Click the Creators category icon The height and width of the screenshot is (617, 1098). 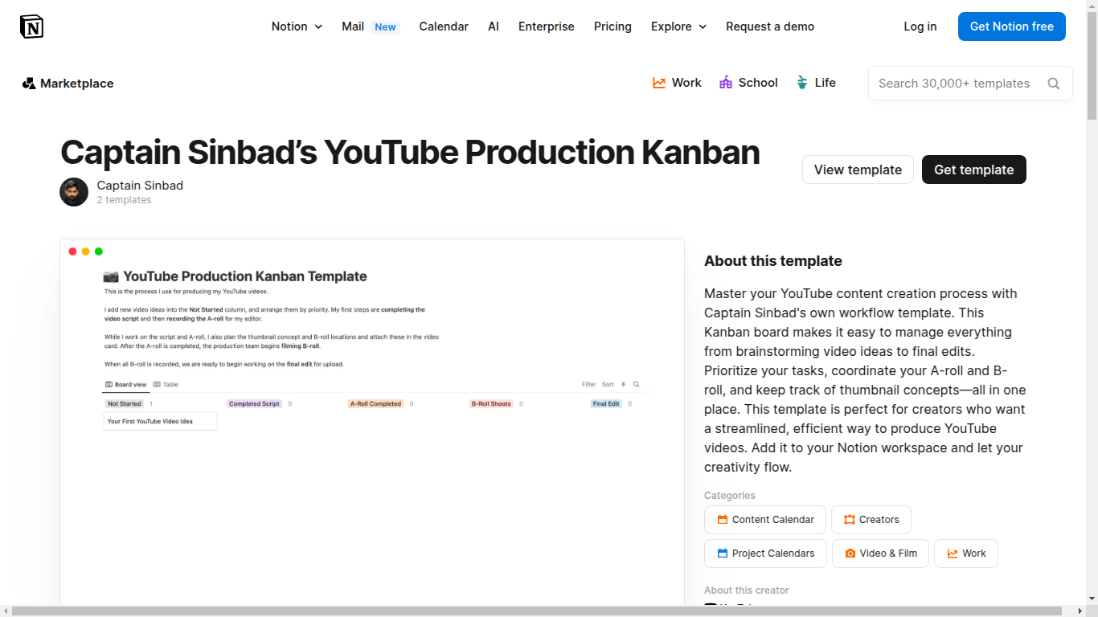pyautogui.click(x=850, y=520)
